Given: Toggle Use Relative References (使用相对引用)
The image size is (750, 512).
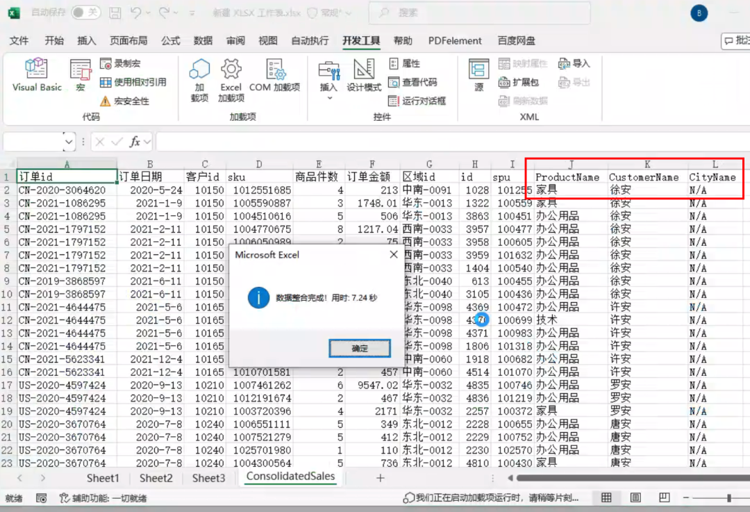Looking at the screenshot, I should click(133, 82).
